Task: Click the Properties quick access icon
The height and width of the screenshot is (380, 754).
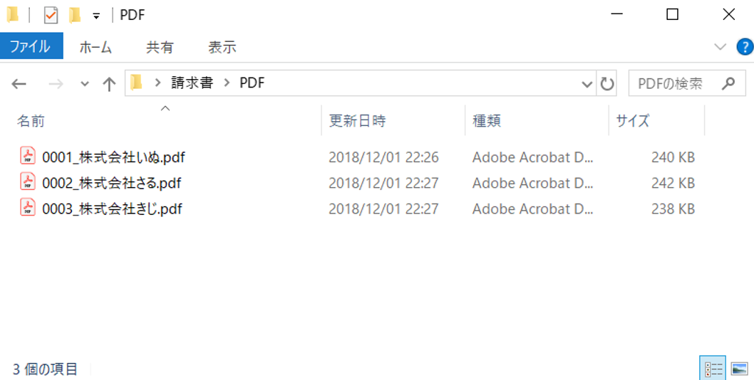Action: (51, 15)
